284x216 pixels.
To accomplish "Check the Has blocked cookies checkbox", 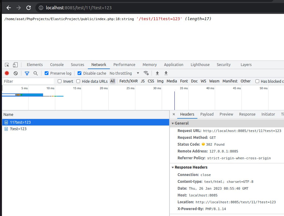I will point(257,81).
